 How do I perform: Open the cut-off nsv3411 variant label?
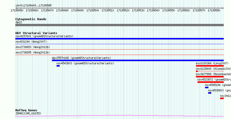coord(225,96)
